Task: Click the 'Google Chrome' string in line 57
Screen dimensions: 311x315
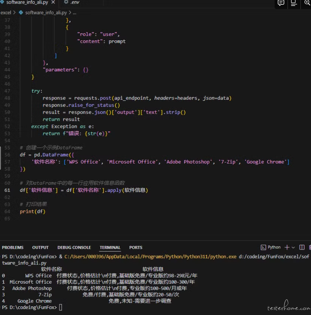Action: point(265,162)
